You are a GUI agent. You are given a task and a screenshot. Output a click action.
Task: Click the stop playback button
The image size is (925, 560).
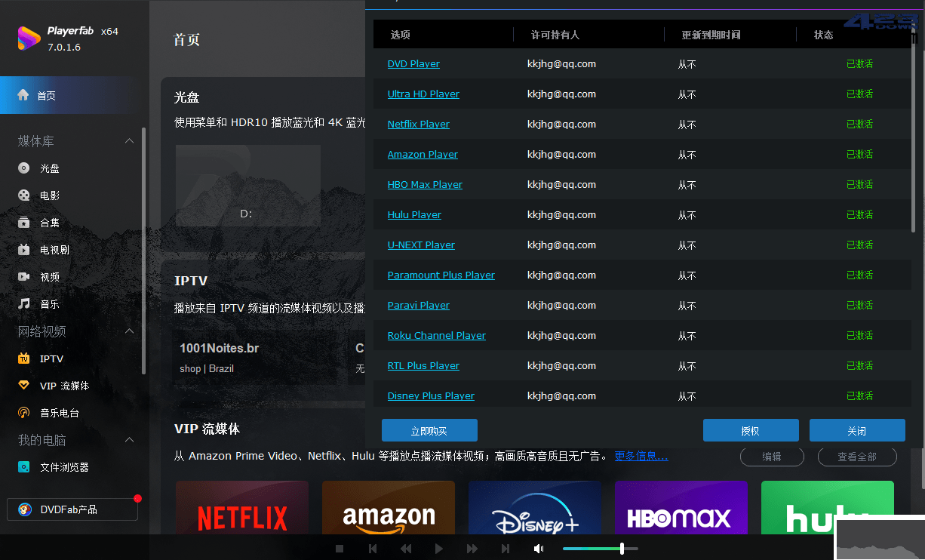(x=340, y=549)
